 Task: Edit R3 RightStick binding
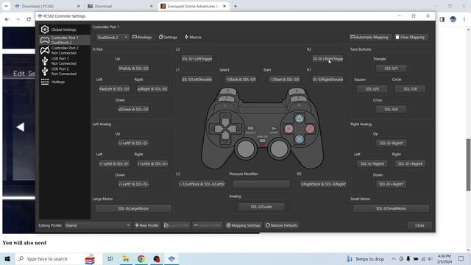point(323,184)
